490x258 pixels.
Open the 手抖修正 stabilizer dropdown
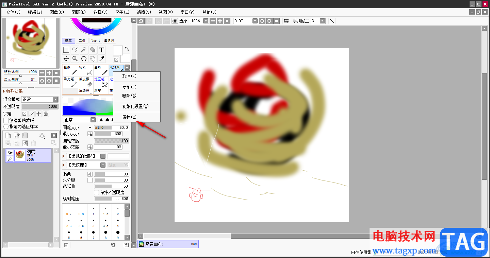tap(322, 21)
